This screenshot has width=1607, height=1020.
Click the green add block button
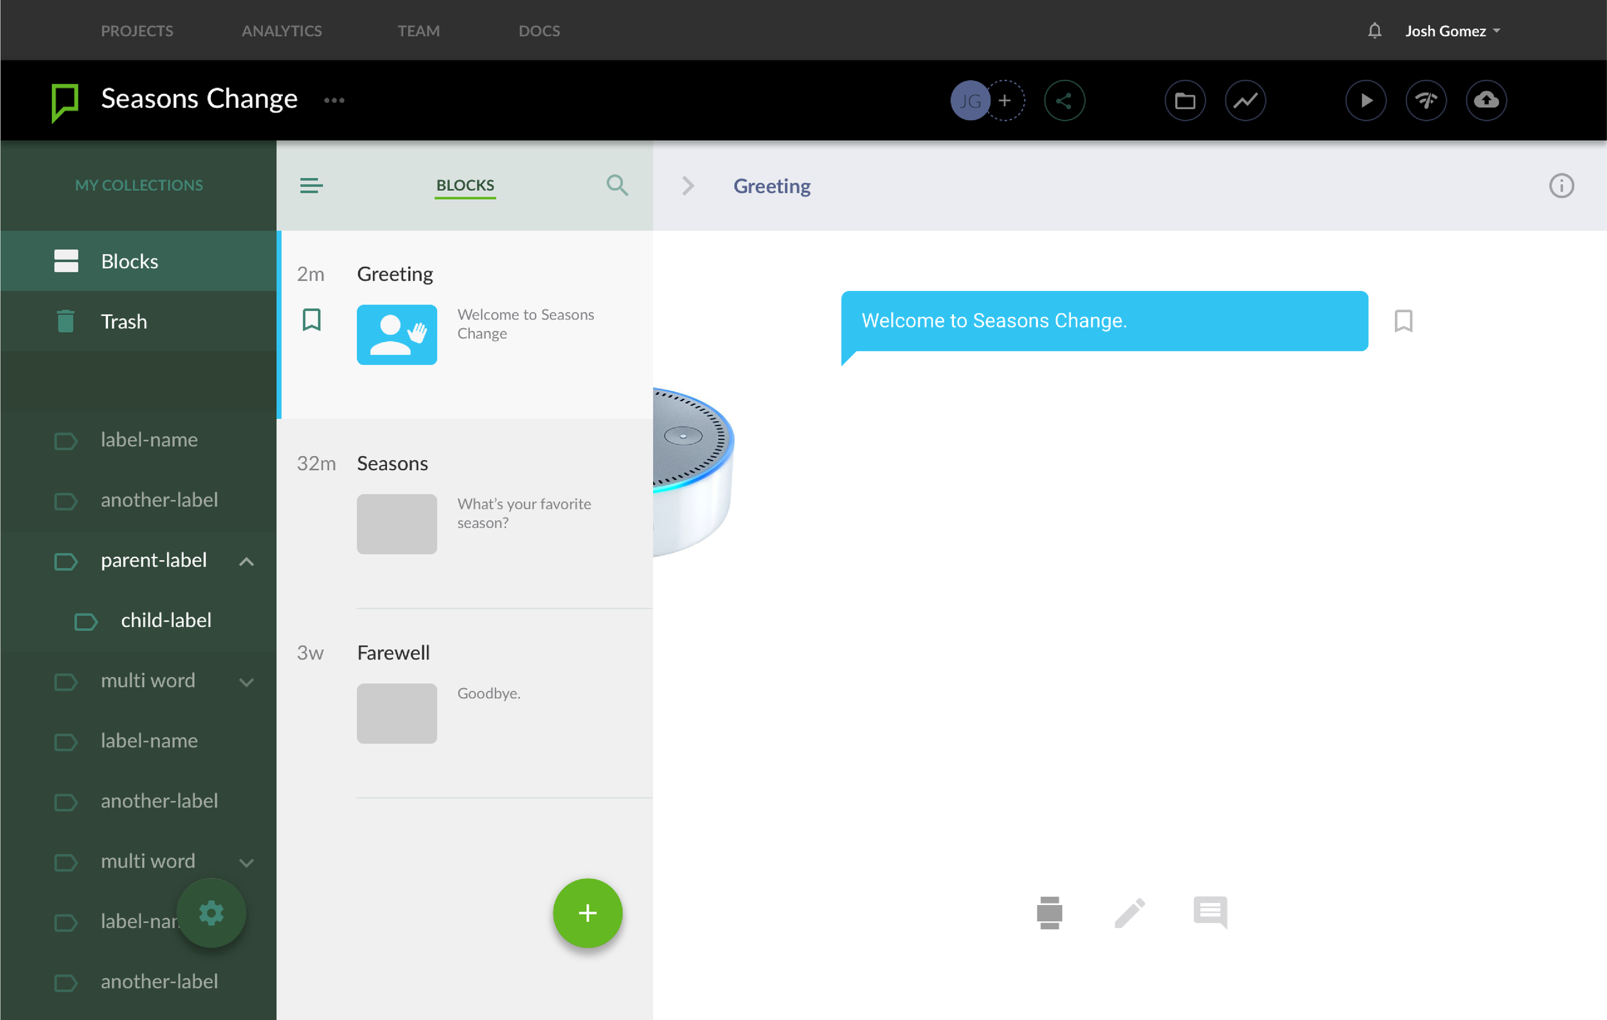(x=588, y=913)
